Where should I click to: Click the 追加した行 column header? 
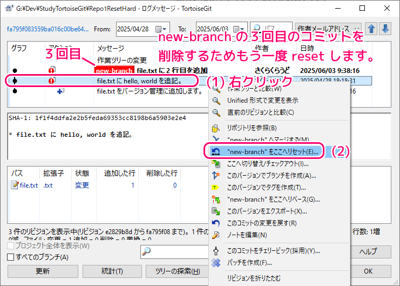[x=117, y=174]
